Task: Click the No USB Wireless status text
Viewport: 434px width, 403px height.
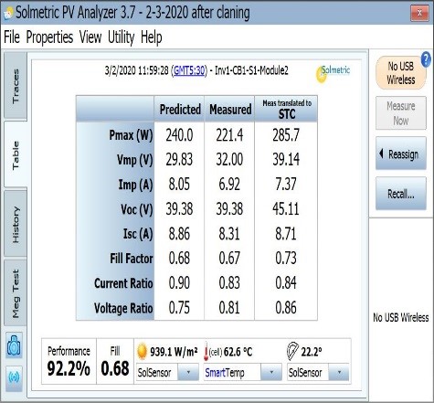Action: coord(401,318)
